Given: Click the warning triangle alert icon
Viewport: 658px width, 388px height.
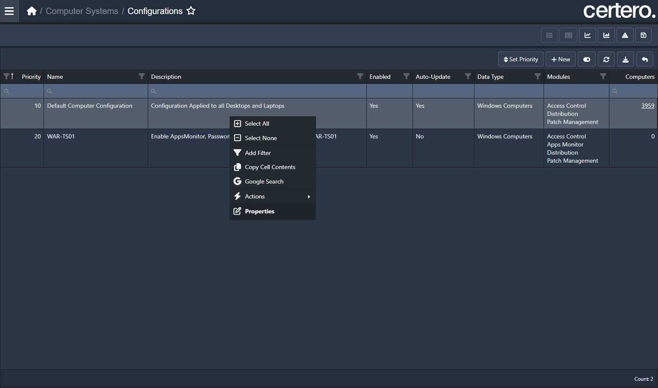Looking at the screenshot, I should tap(625, 35).
